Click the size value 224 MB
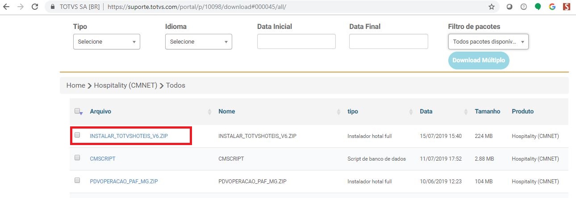Viewport: 576px width, 198px height. point(484,136)
